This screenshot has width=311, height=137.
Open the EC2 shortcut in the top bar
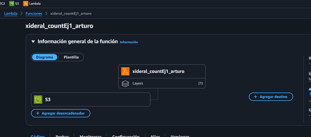pyautogui.click(x=2, y=4)
